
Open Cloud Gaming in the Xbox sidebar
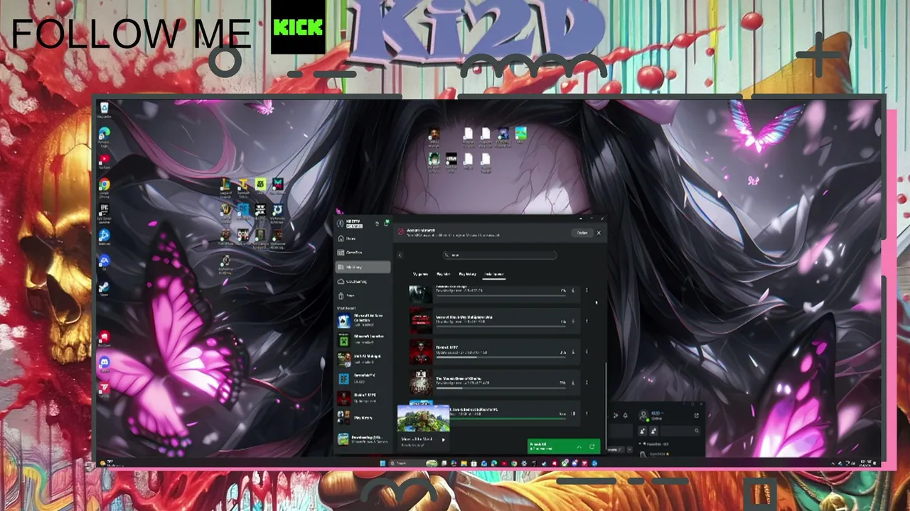tap(363, 282)
